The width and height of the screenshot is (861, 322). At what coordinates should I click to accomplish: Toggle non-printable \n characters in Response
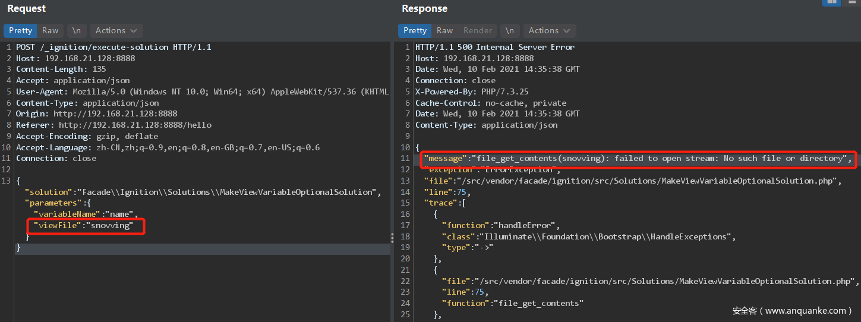pos(510,31)
